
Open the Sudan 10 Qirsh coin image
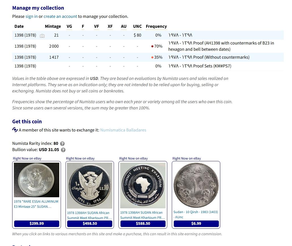196,185
